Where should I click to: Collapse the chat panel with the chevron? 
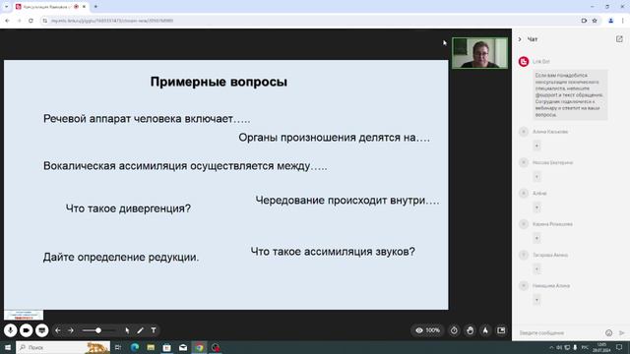pos(520,39)
